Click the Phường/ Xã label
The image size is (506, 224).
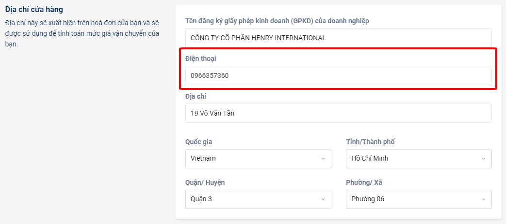364,182
